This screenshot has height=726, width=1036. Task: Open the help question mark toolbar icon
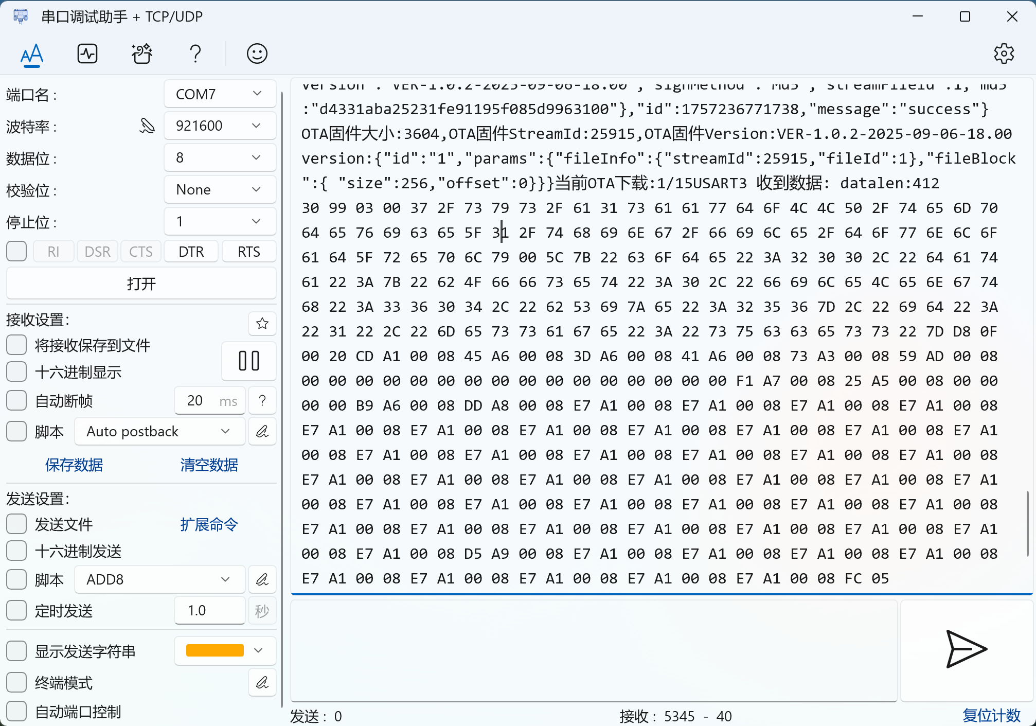195,54
